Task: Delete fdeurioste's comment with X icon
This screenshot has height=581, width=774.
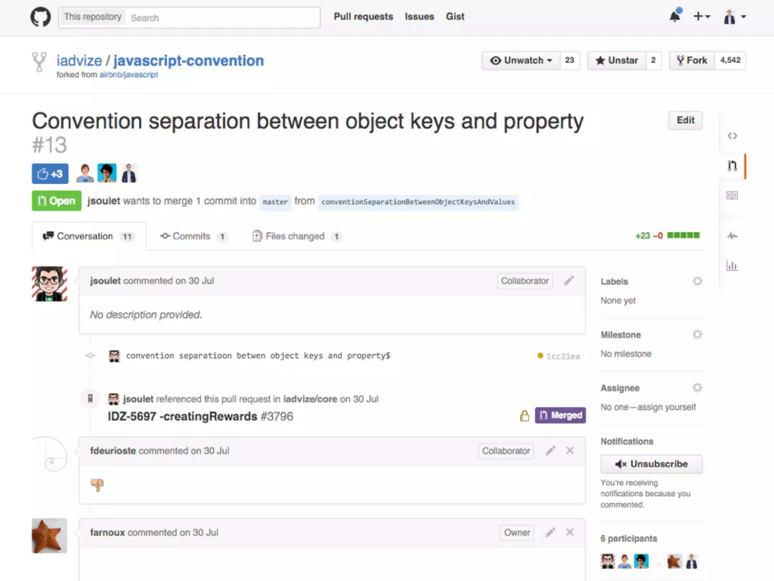Action: pyautogui.click(x=570, y=451)
